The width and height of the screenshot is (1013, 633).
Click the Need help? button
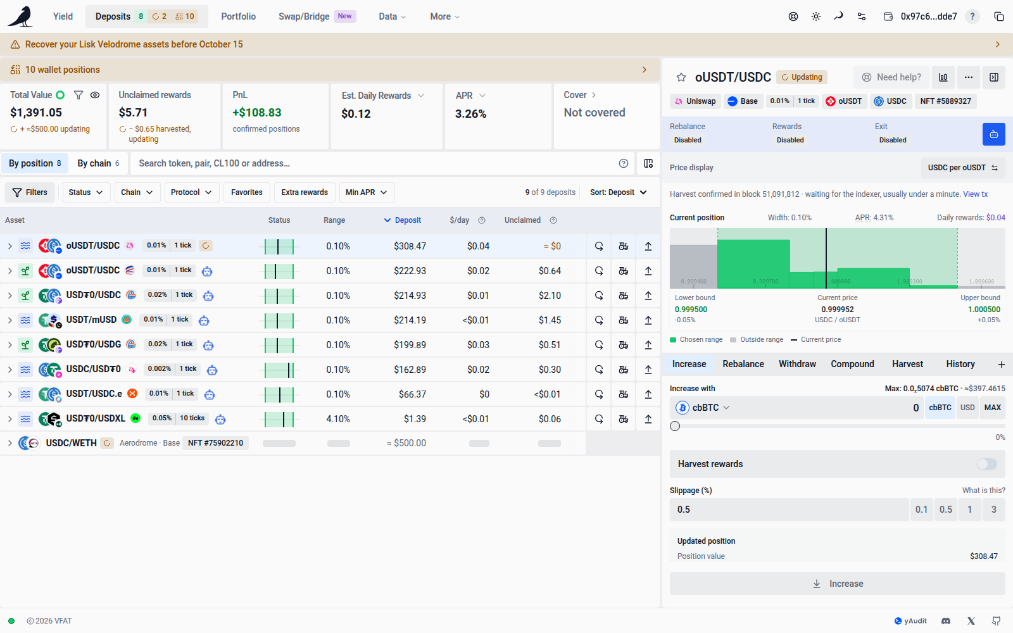click(x=891, y=77)
